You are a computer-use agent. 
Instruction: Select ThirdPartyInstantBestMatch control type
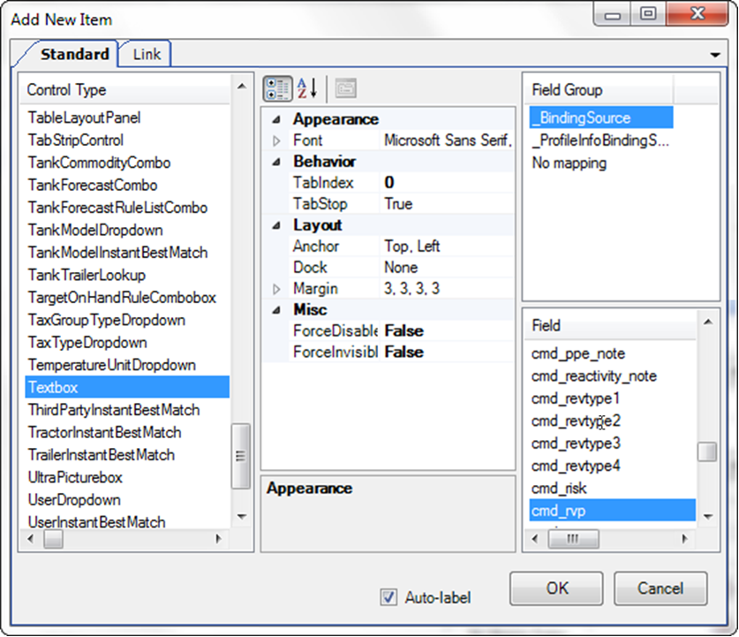point(114,410)
